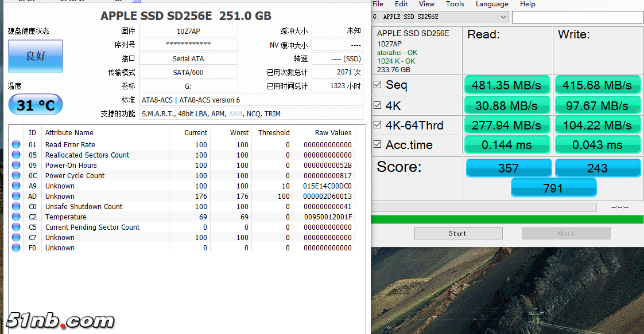
Task: Click status circle icon for Read Error Rate
Action: click(16, 144)
